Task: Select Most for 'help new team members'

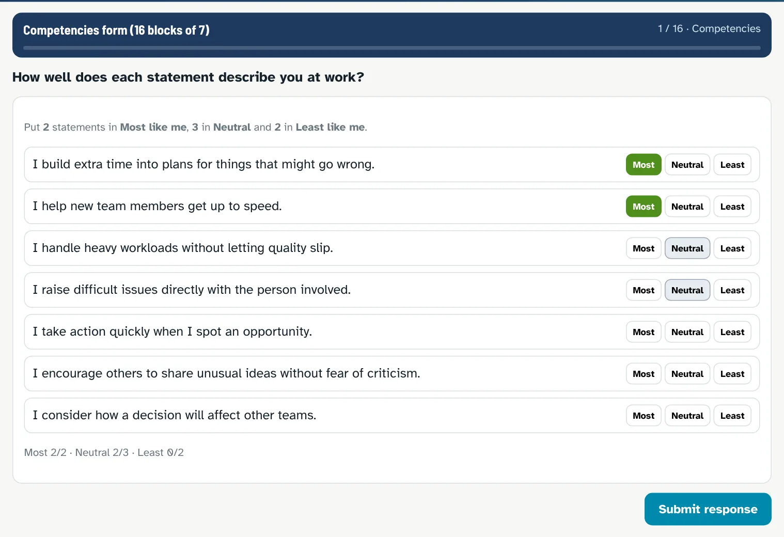Action: (x=644, y=207)
